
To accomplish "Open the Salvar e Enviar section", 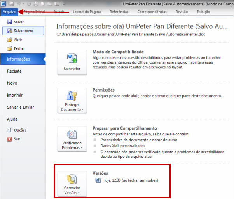I will 21,107.
